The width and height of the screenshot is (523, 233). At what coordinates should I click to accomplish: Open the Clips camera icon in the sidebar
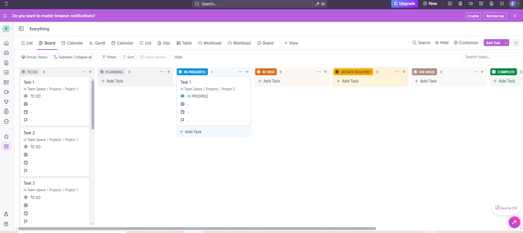[6, 92]
